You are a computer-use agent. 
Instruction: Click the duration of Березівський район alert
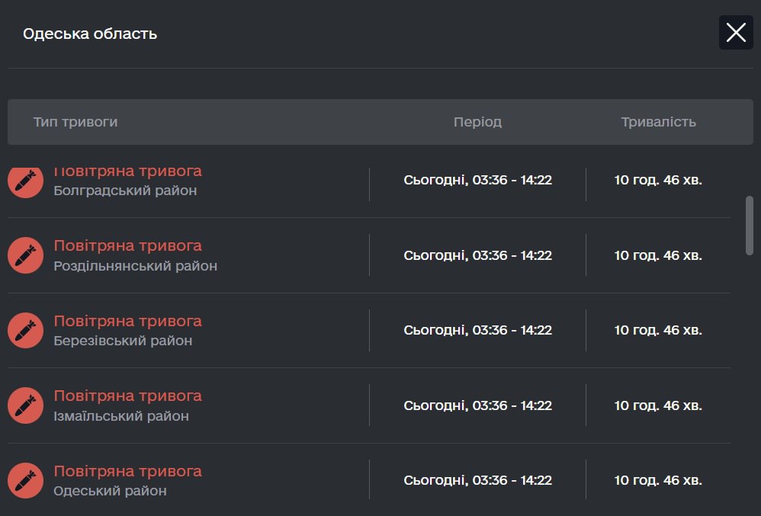pos(658,330)
